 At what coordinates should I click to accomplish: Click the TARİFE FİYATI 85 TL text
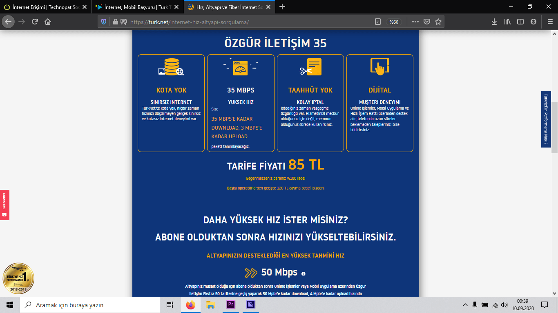pyautogui.click(x=276, y=165)
